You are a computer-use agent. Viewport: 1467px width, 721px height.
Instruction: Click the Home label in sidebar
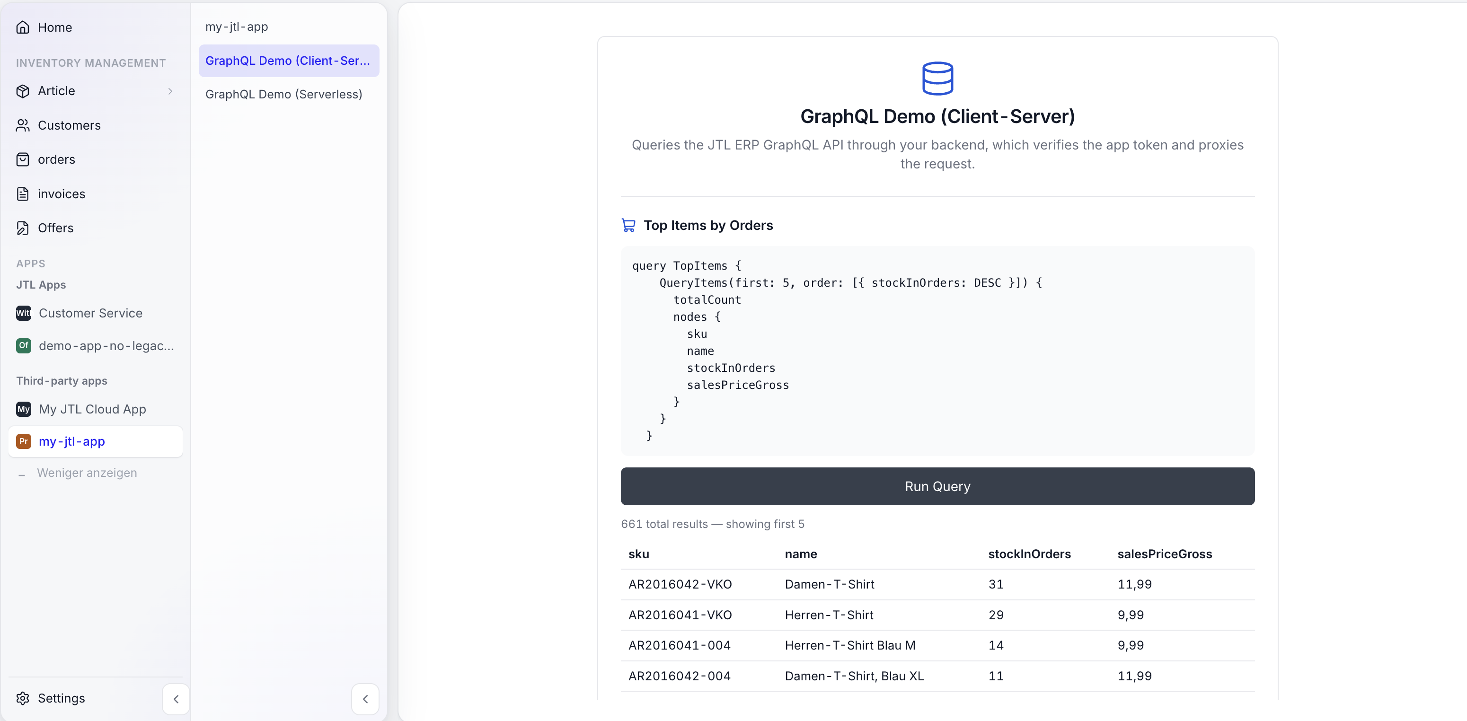[55, 27]
